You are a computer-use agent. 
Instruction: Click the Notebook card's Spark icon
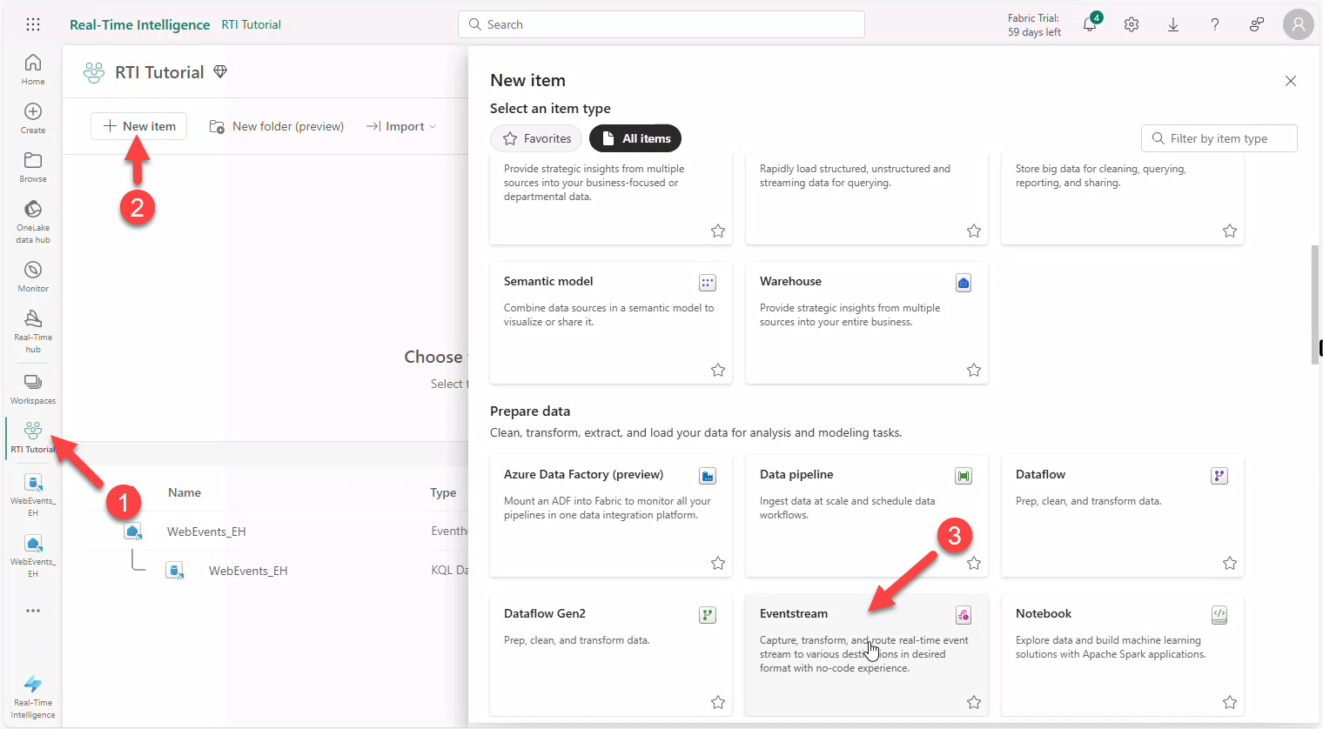pos(1219,615)
